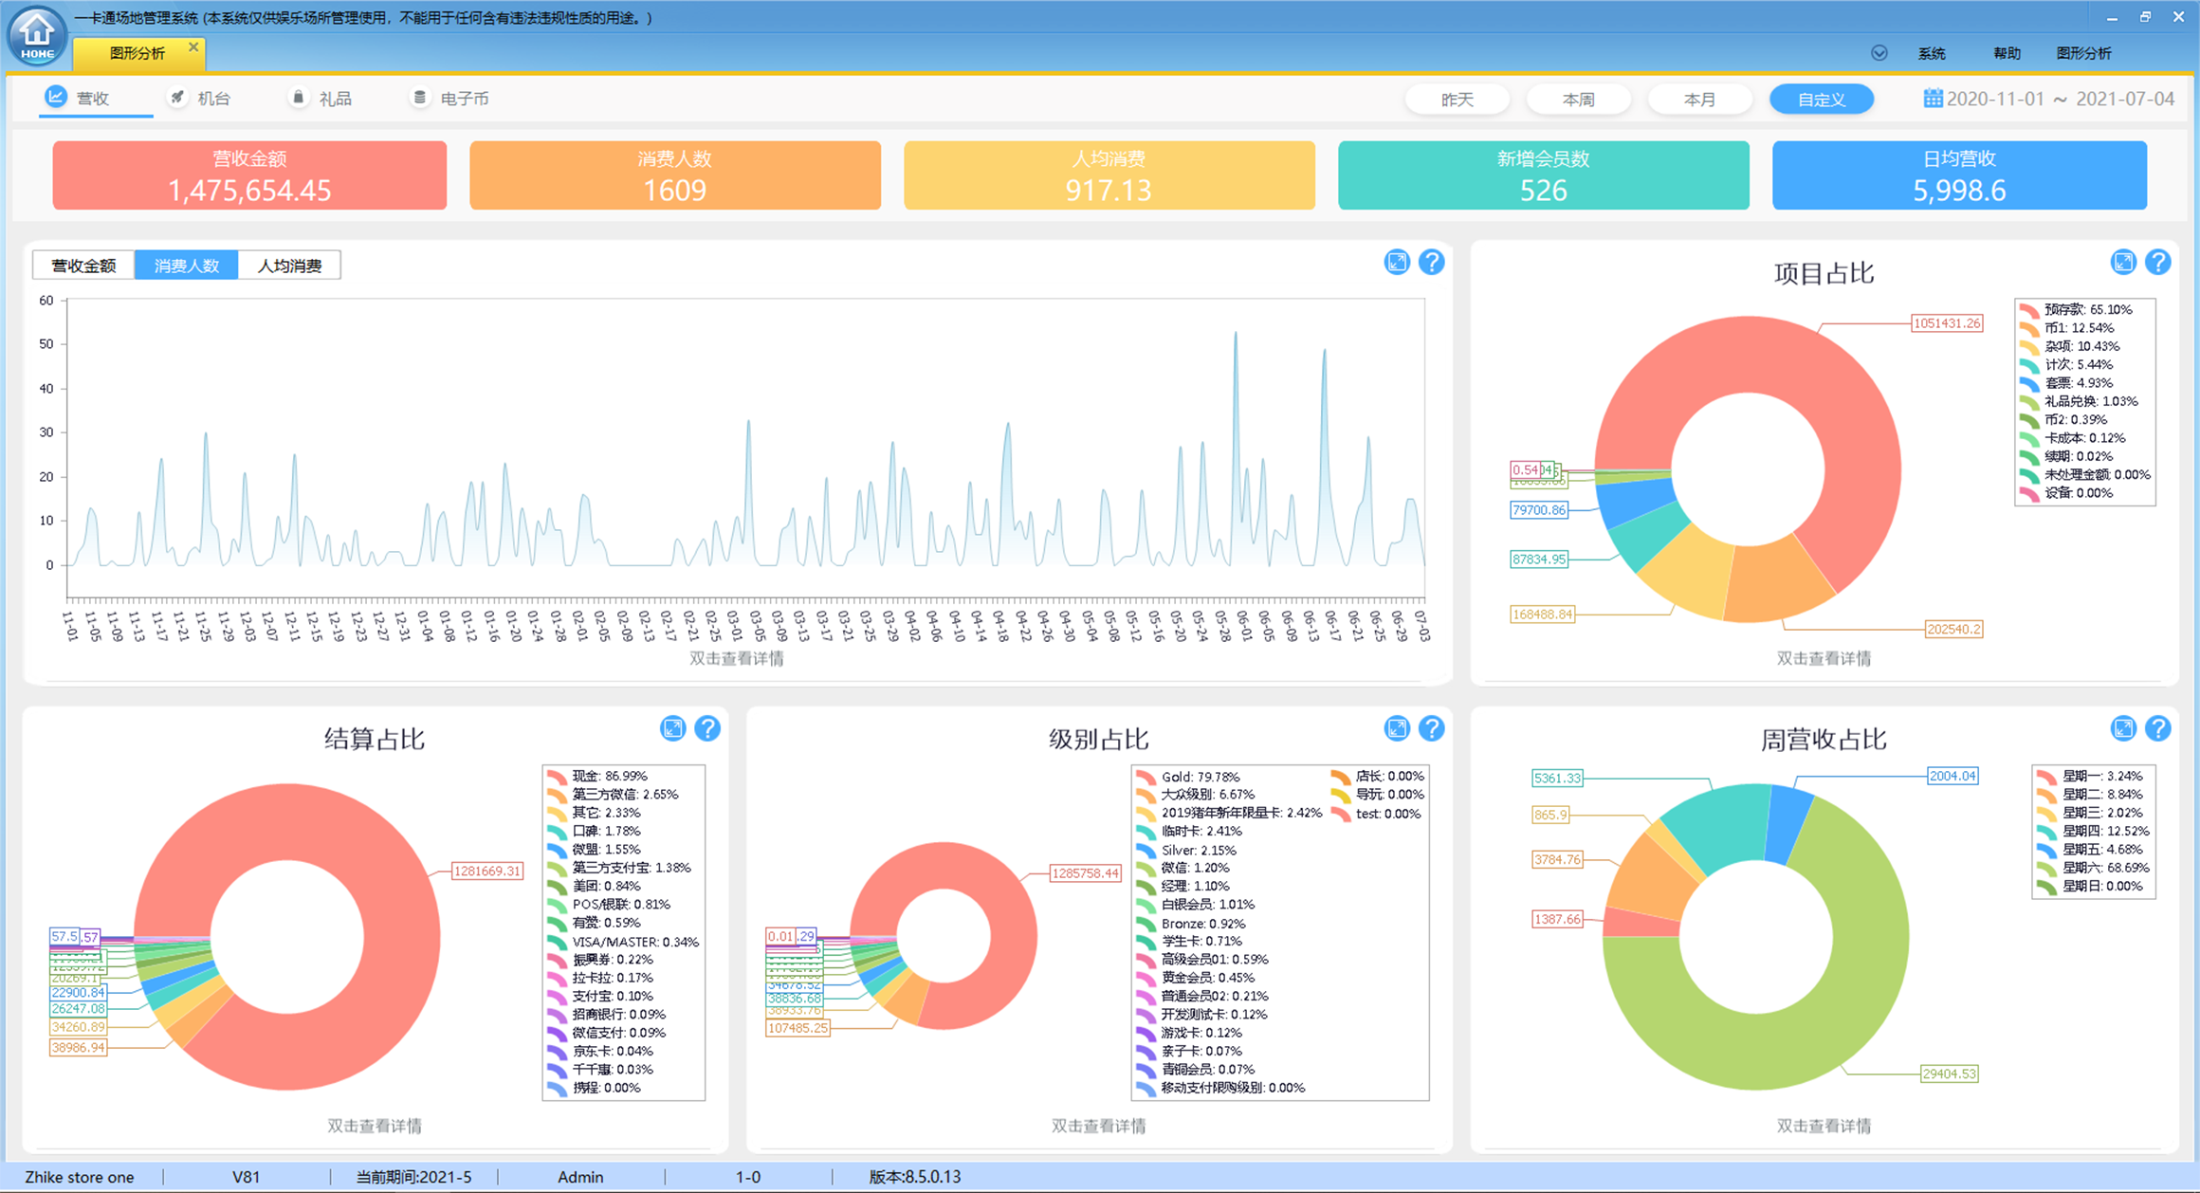Click the 本月 time range button
Image resolution: width=2200 pixels, height=1193 pixels.
pyautogui.click(x=1699, y=100)
